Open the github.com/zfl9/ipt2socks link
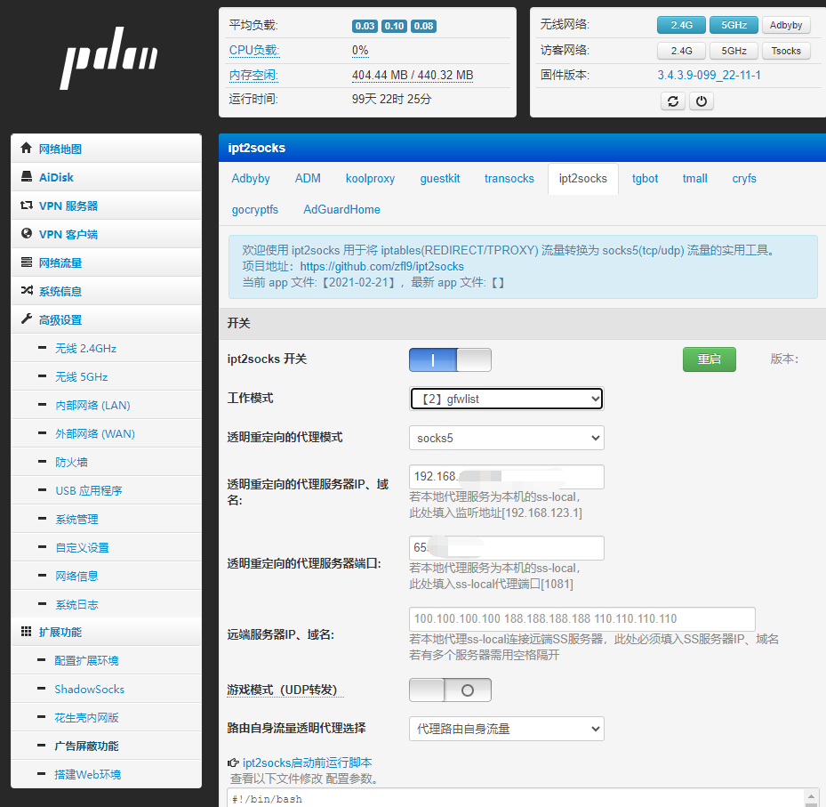This screenshot has height=807, width=826. point(382,266)
